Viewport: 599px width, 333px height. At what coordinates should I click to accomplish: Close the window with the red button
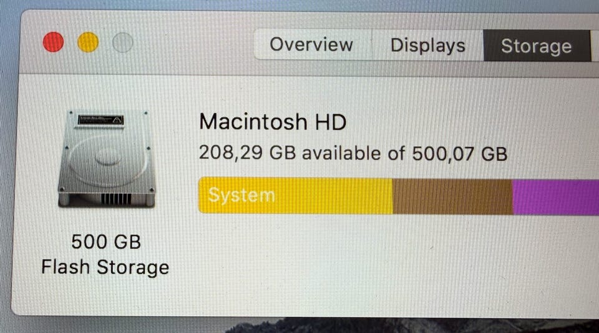53,42
